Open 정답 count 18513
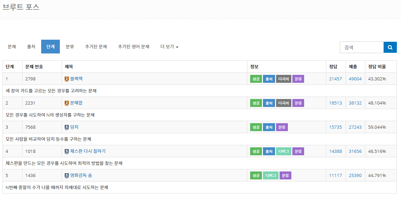This screenshot has width=401, height=197. [x=336, y=103]
